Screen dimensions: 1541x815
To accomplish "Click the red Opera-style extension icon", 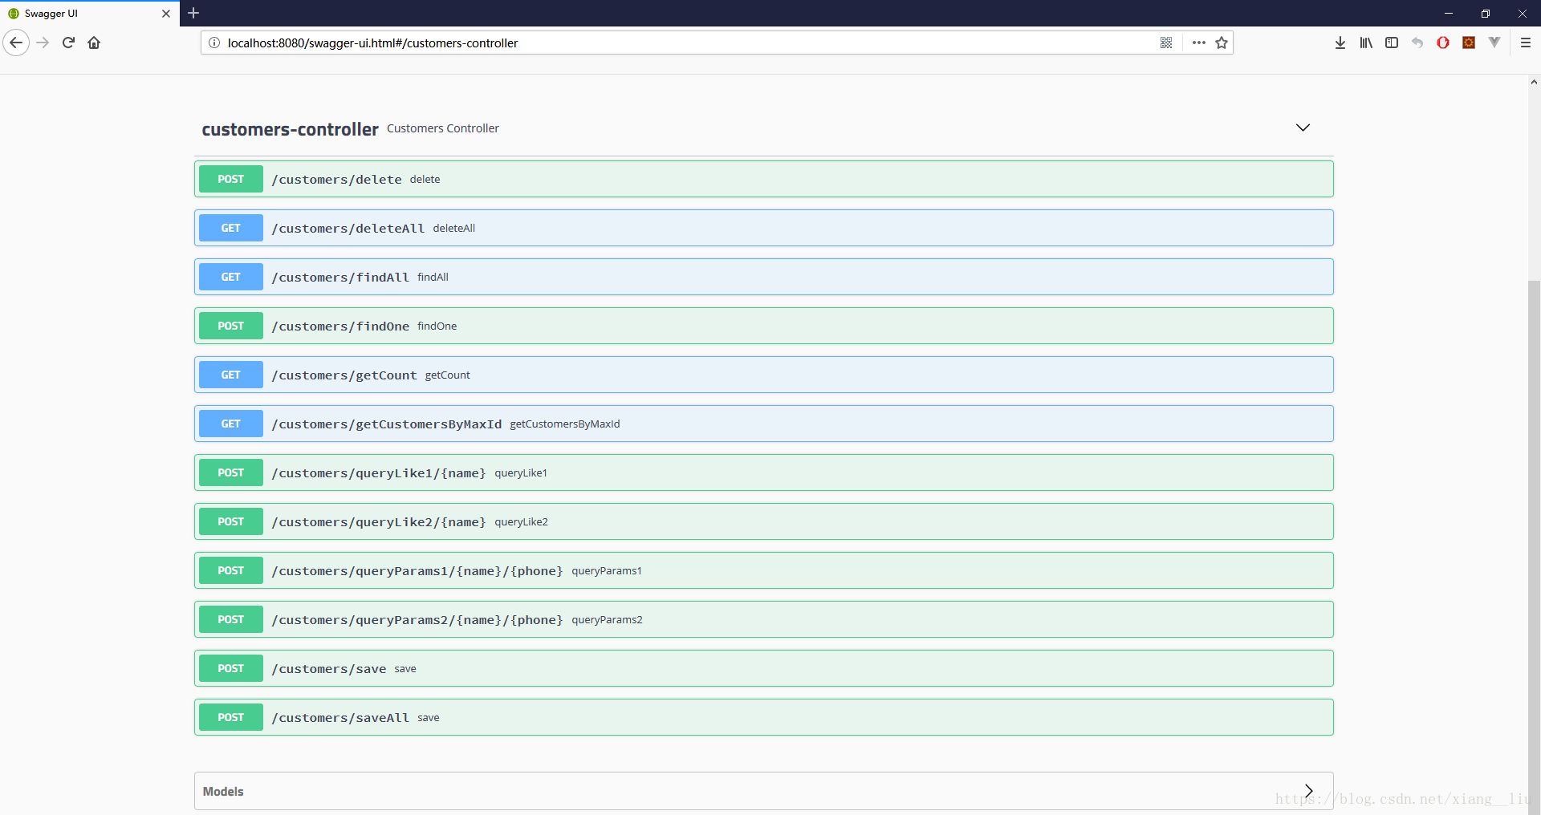I will [1443, 43].
